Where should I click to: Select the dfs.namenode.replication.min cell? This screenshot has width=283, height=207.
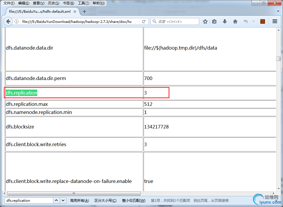point(74,112)
